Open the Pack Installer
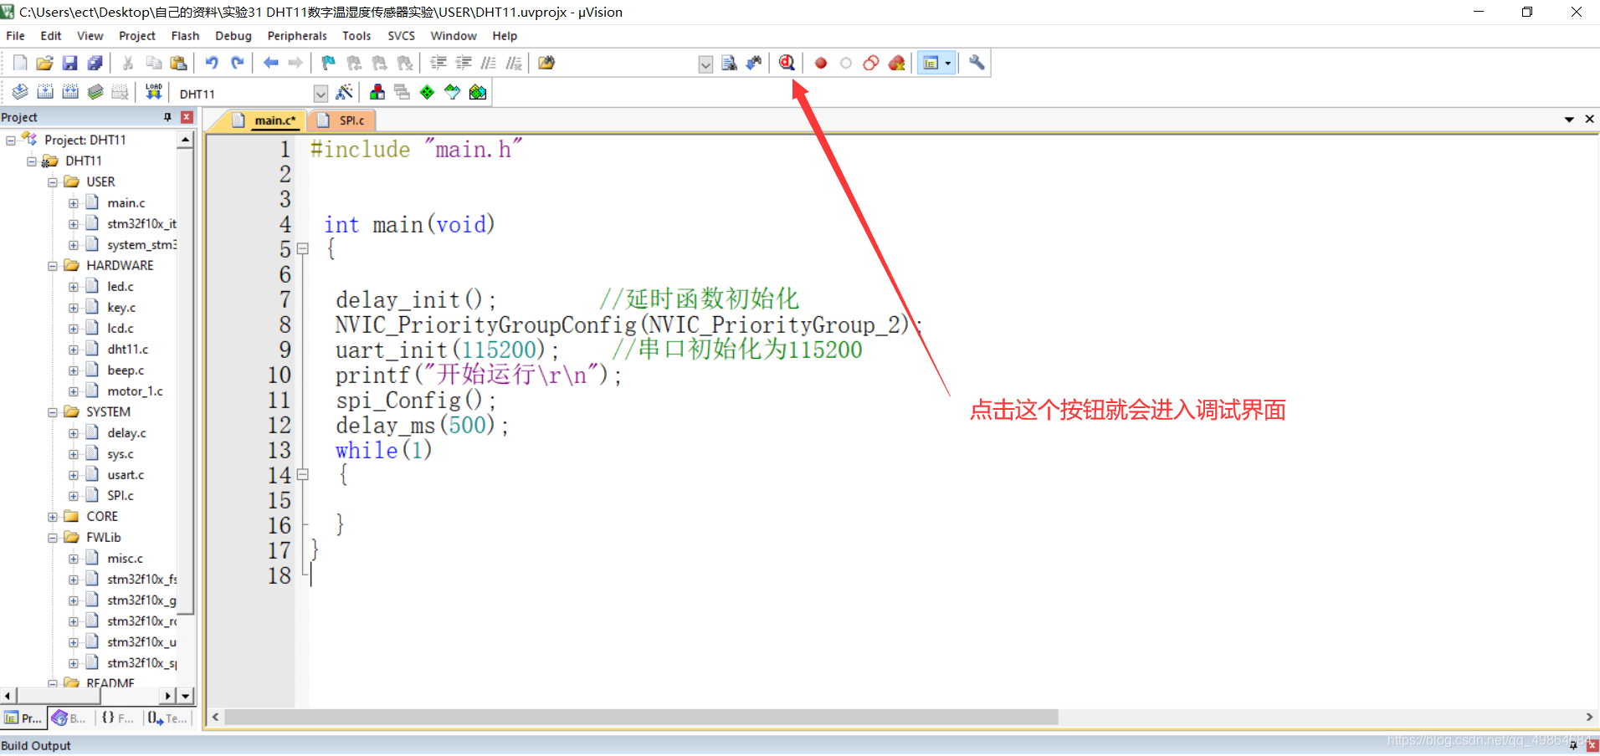Image resolution: width=1600 pixels, height=756 pixels. [x=478, y=92]
